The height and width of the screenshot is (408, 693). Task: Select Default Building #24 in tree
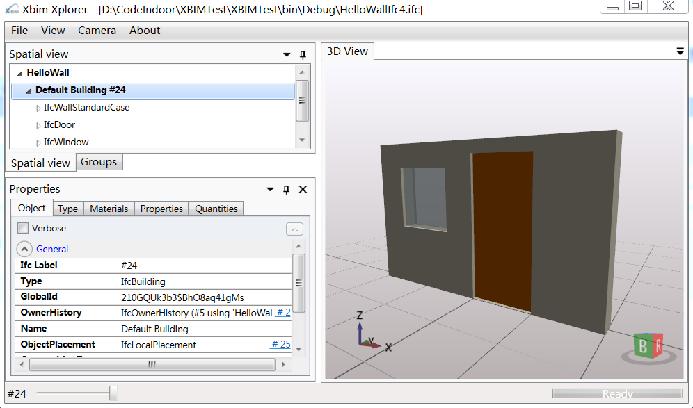[x=153, y=90]
